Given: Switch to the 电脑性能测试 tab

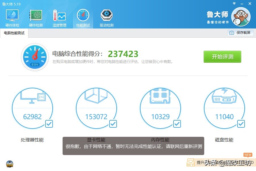Looking at the screenshot, I should (13, 33).
